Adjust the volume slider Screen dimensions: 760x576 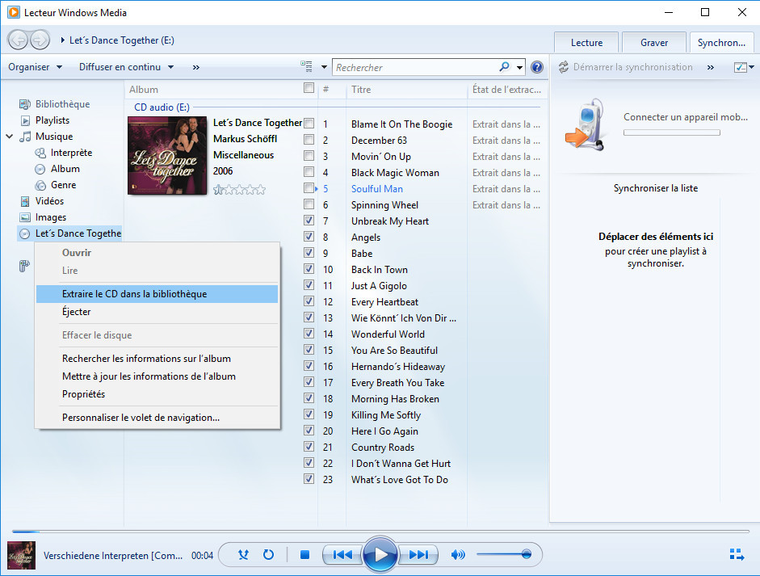pyautogui.click(x=504, y=554)
